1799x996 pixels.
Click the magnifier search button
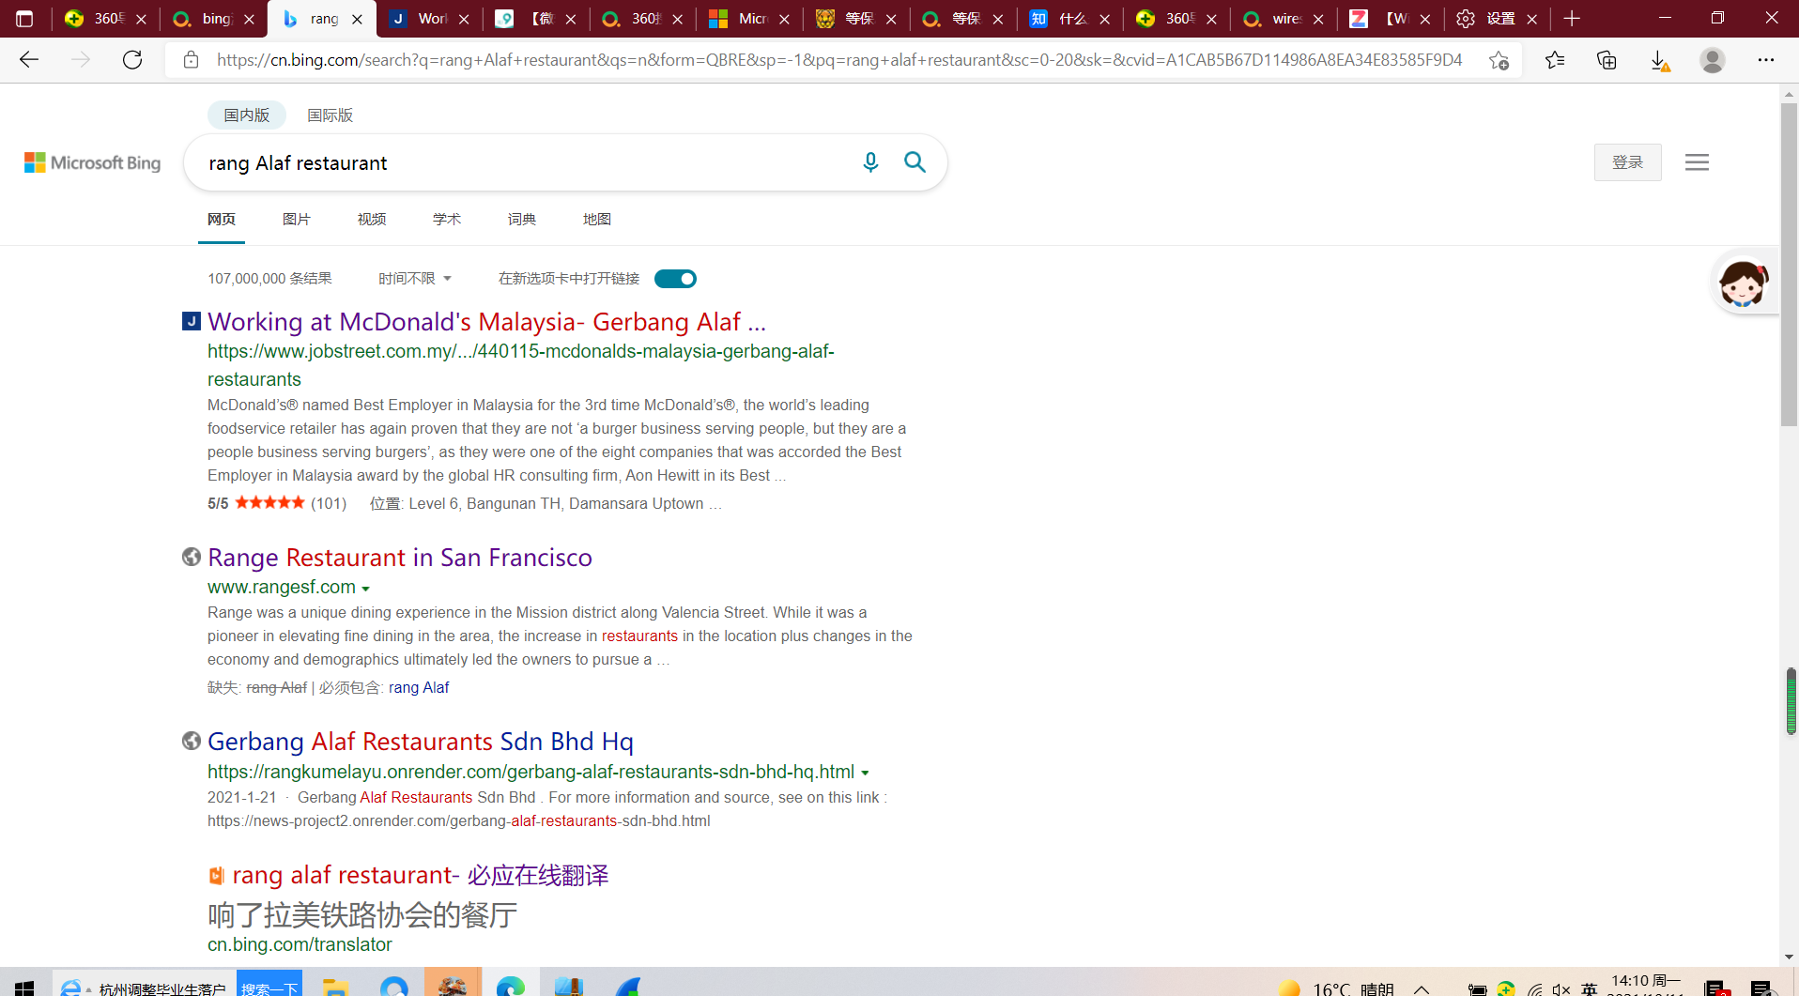coord(915,162)
